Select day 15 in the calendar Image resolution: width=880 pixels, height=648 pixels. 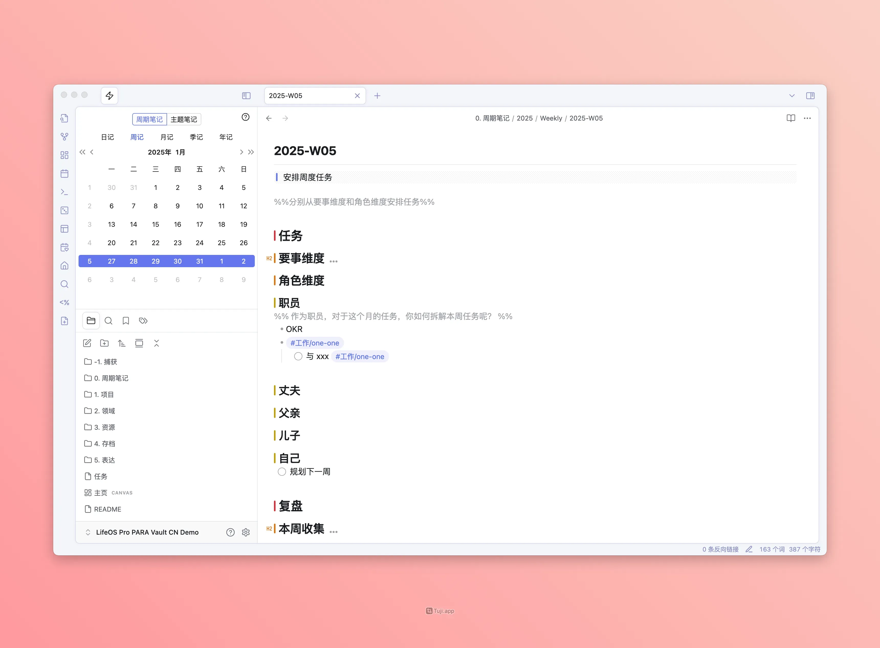[156, 224]
